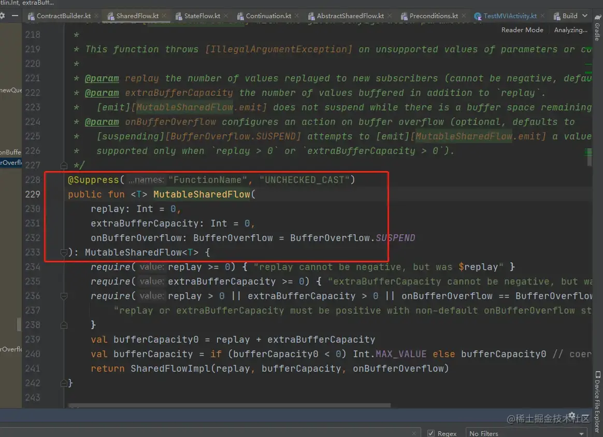The width and height of the screenshot is (603, 437).
Task: Close the StateFlow.kt tab with its x
Action: coord(225,16)
